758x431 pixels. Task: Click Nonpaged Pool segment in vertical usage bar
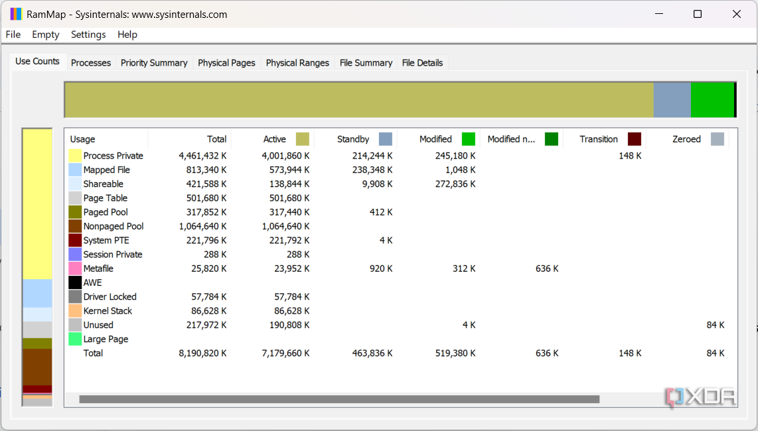coord(37,367)
